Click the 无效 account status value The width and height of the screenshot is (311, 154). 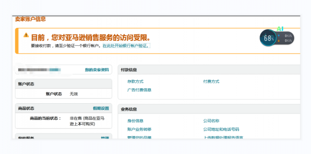coord(74,94)
